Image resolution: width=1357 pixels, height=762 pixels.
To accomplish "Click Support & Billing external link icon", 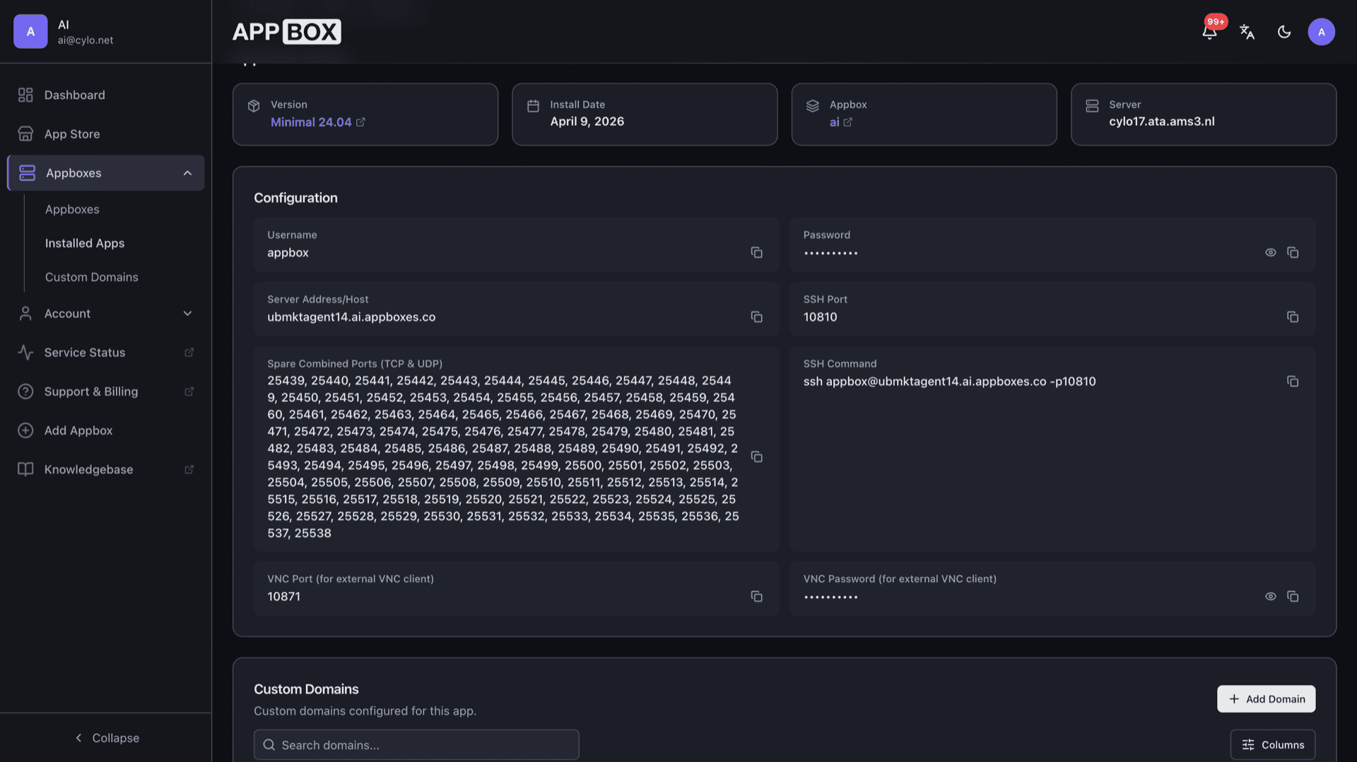I will click(189, 391).
